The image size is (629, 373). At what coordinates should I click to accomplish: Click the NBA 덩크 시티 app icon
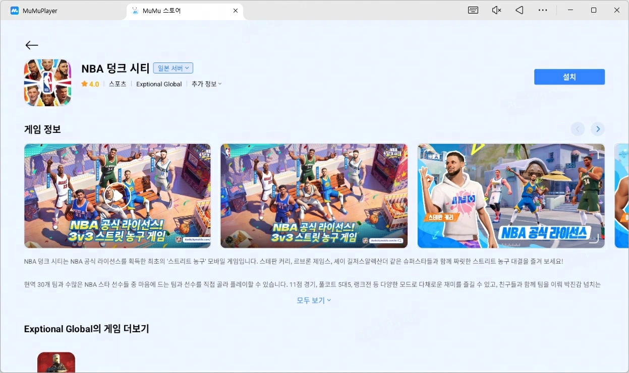tap(47, 83)
